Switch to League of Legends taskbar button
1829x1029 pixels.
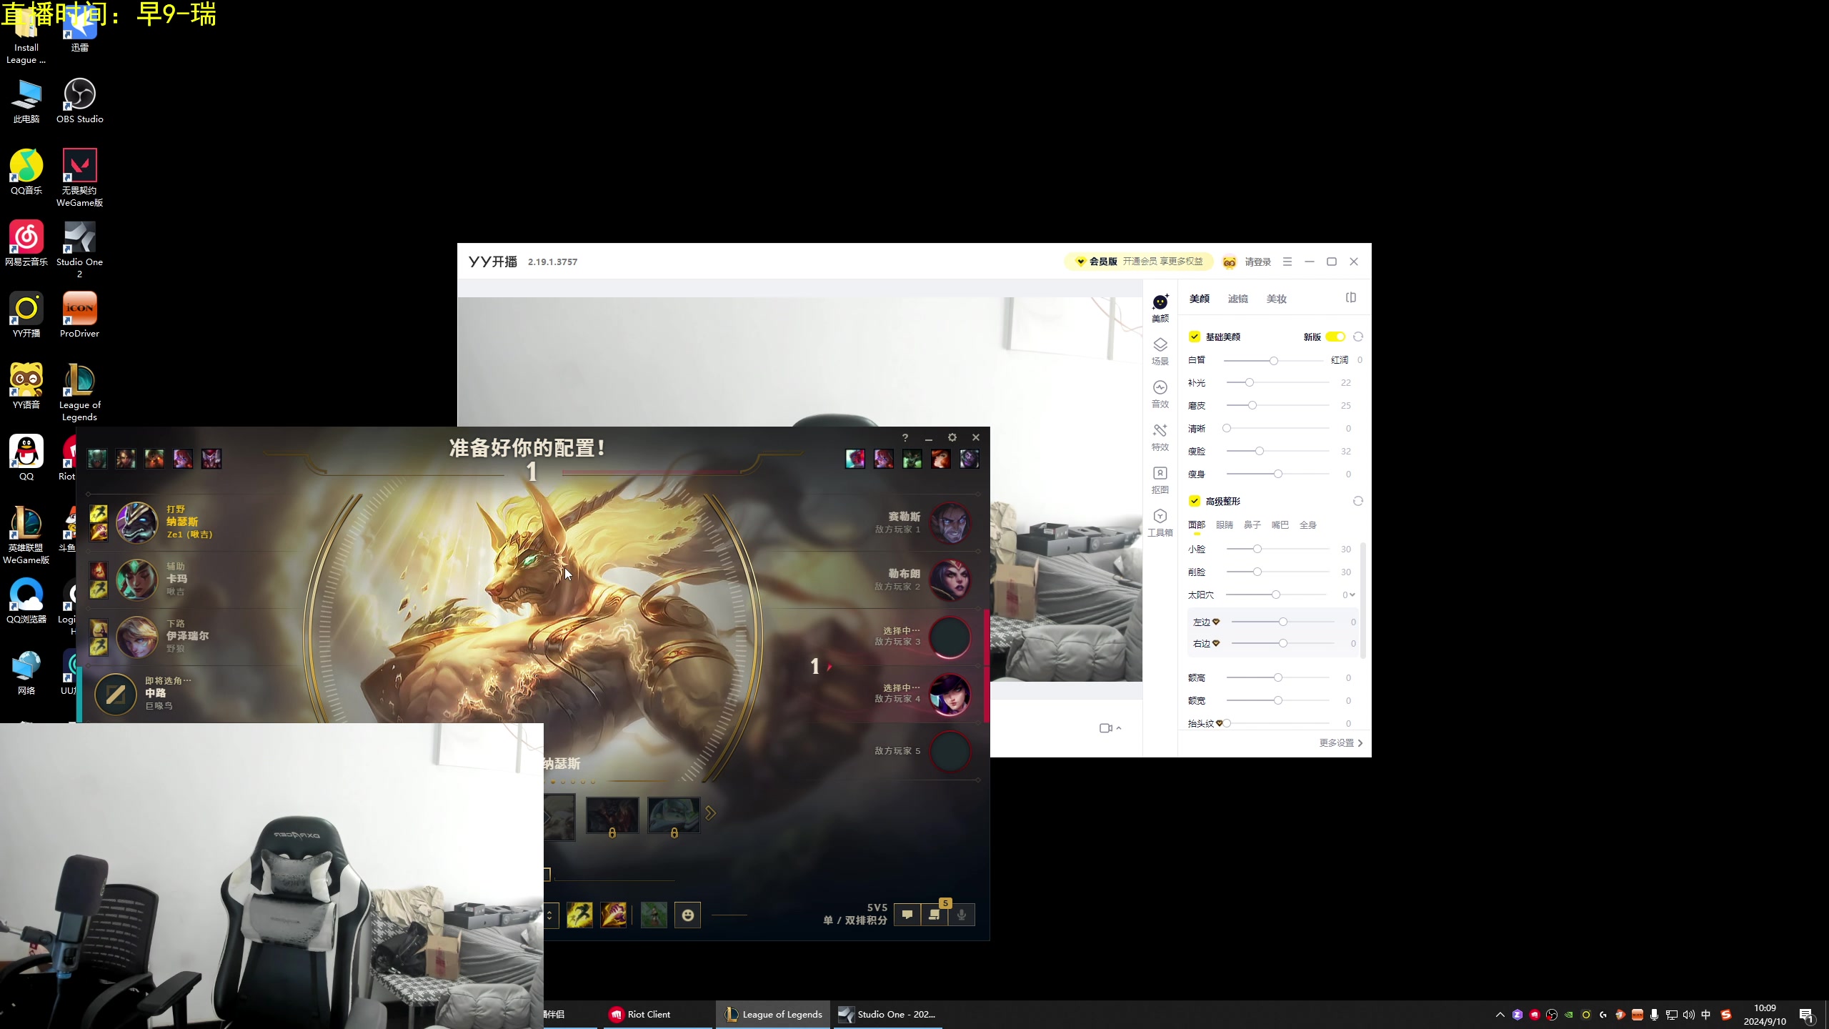[x=774, y=1014]
